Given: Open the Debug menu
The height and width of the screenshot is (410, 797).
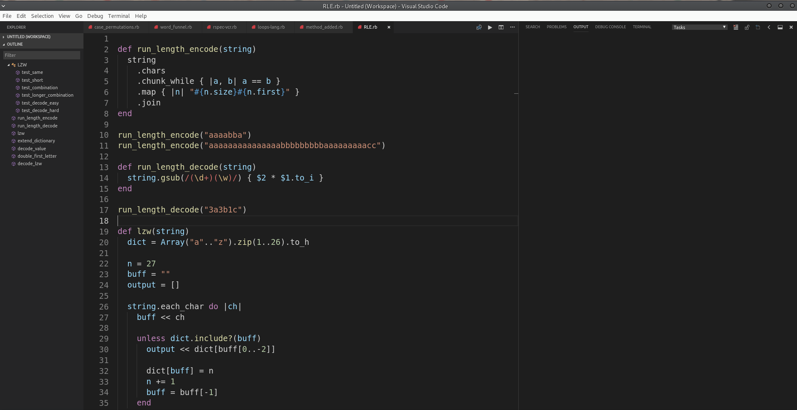Looking at the screenshot, I should [95, 16].
